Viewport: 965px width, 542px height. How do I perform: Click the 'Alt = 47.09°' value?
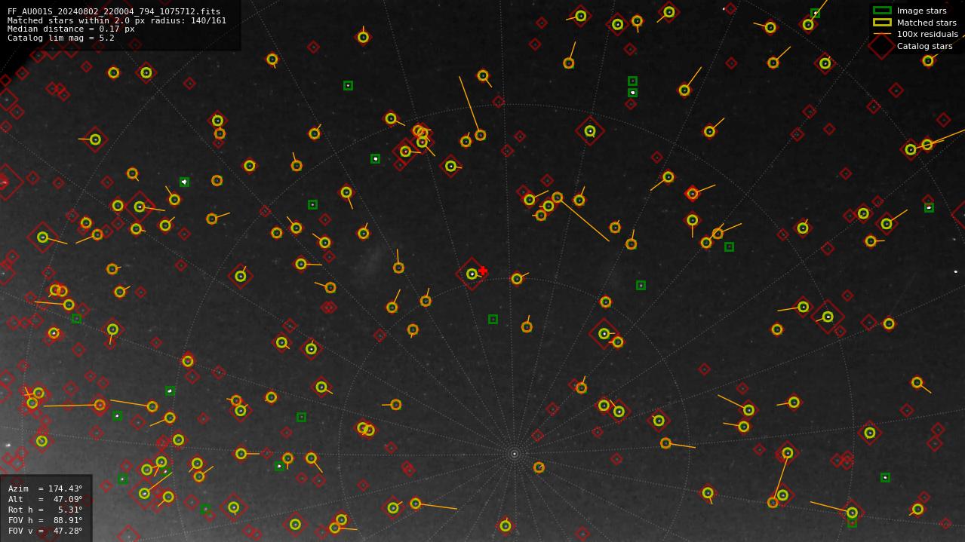point(45,499)
